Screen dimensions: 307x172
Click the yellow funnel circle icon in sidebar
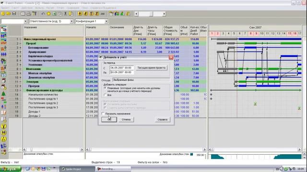tap(3, 126)
